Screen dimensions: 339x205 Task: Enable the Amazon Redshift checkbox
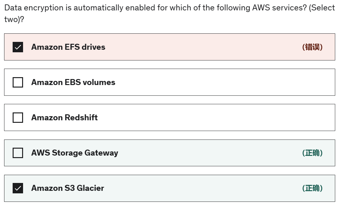point(18,118)
